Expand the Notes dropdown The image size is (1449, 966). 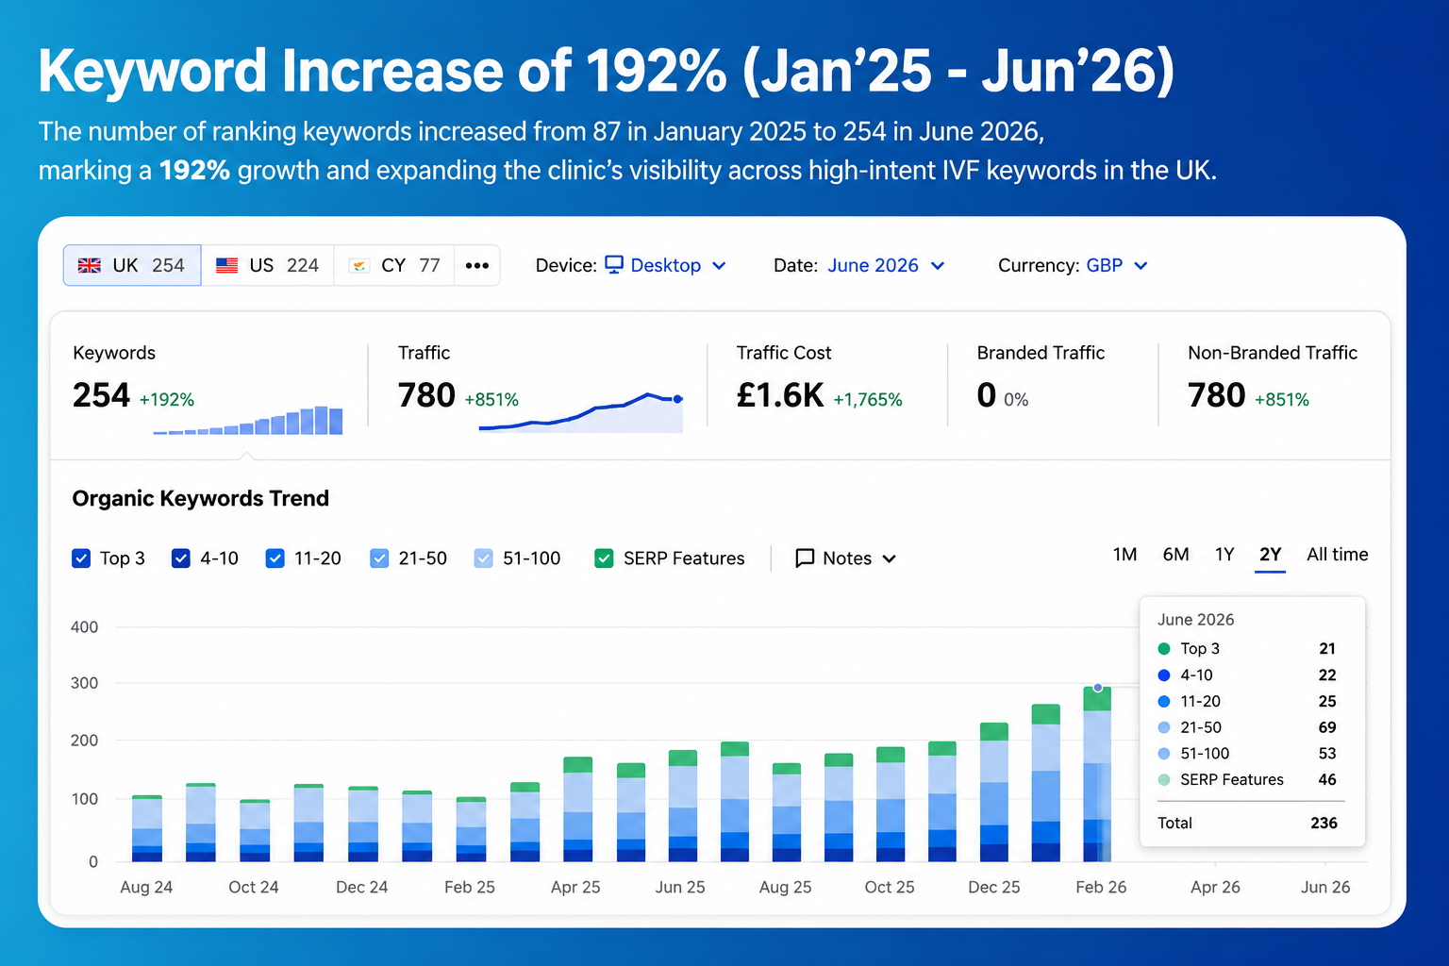click(846, 558)
